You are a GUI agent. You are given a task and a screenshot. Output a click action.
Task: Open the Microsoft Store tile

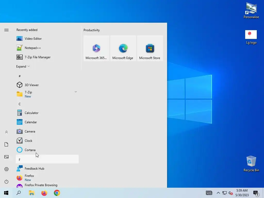click(150, 48)
